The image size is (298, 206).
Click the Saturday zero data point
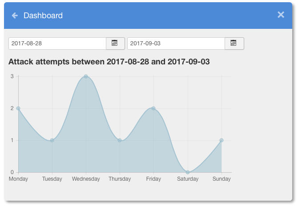coord(188,172)
